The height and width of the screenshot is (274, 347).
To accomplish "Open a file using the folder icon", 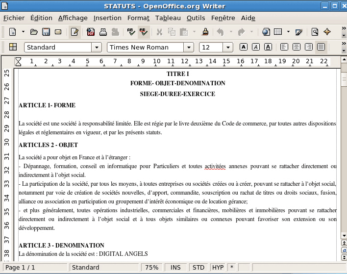I will pos(34,32).
